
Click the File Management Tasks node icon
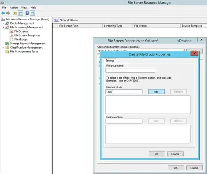[x=7, y=52]
